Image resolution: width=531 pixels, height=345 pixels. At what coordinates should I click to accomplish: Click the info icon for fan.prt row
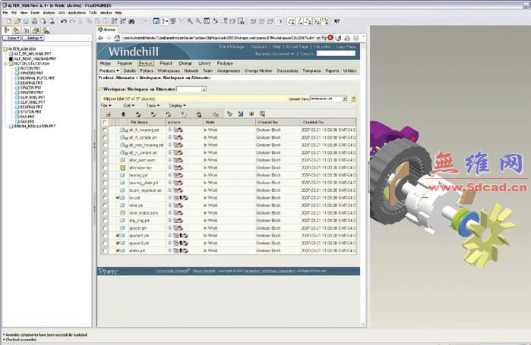(170, 198)
